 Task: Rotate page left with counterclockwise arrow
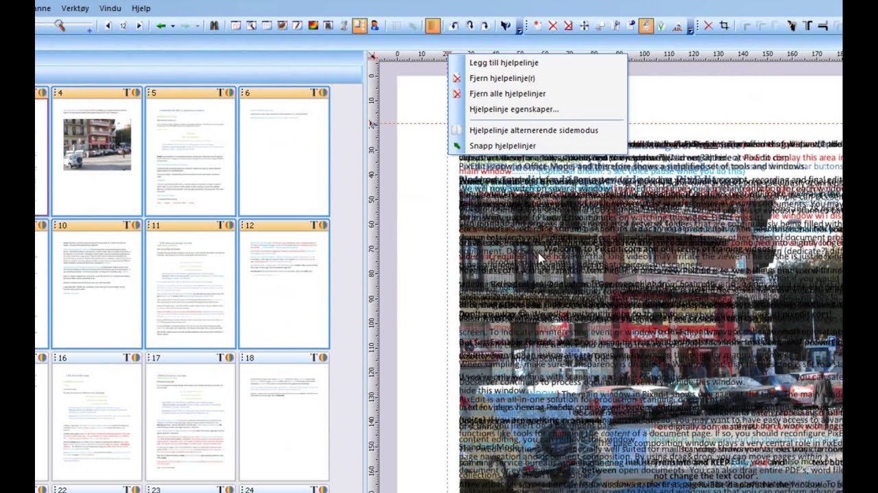454,25
